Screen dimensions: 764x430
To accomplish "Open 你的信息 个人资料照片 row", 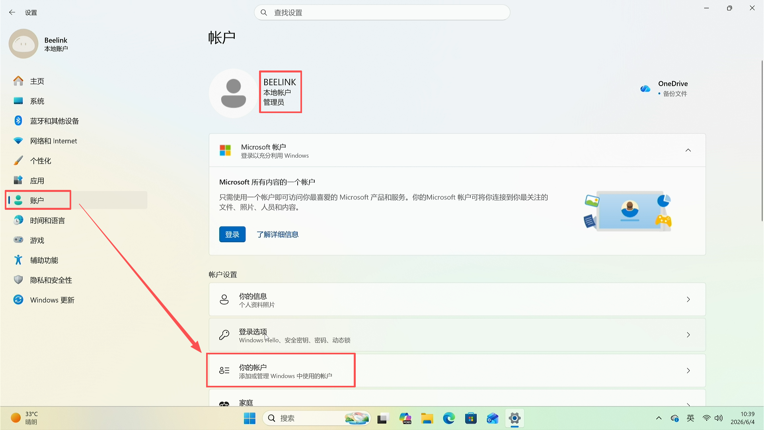I will coord(457,299).
